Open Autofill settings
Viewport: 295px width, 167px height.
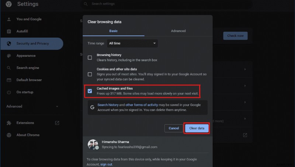(22, 31)
